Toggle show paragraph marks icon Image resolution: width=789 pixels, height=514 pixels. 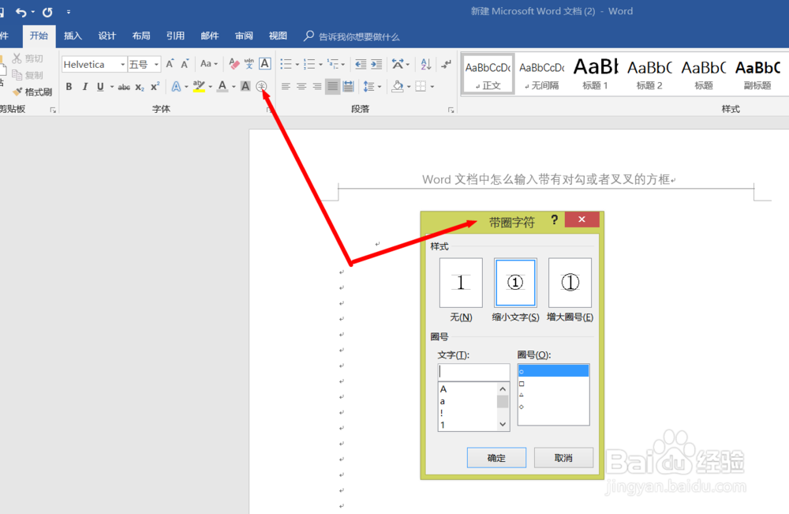[447, 65]
